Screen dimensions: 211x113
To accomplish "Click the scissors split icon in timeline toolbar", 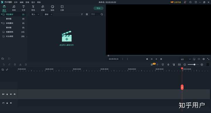I will (20, 65).
